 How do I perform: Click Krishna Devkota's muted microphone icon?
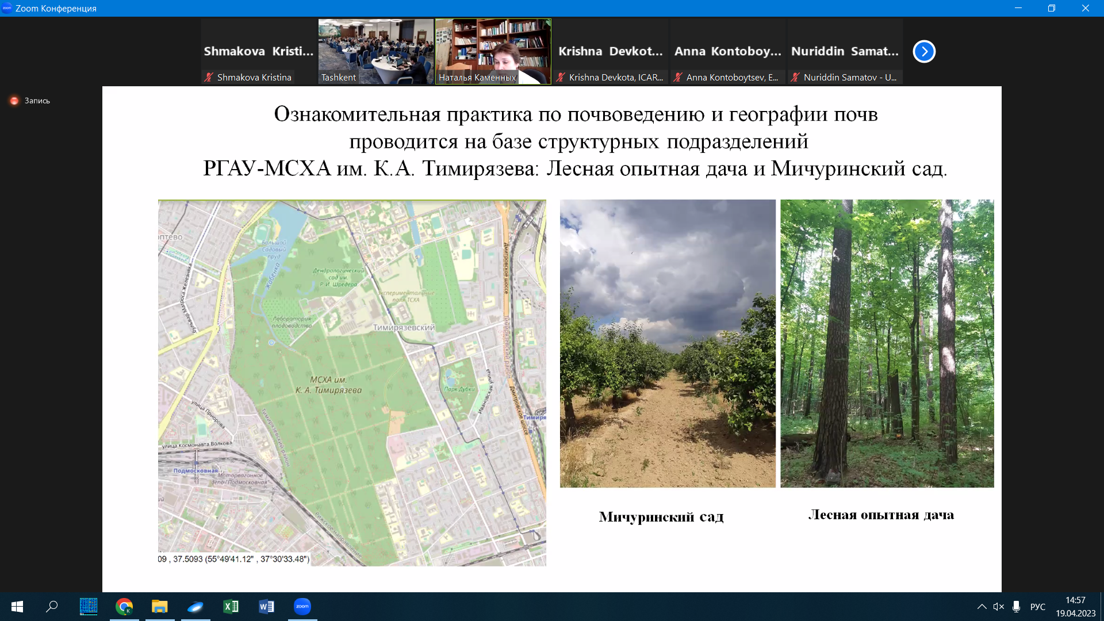click(561, 77)
